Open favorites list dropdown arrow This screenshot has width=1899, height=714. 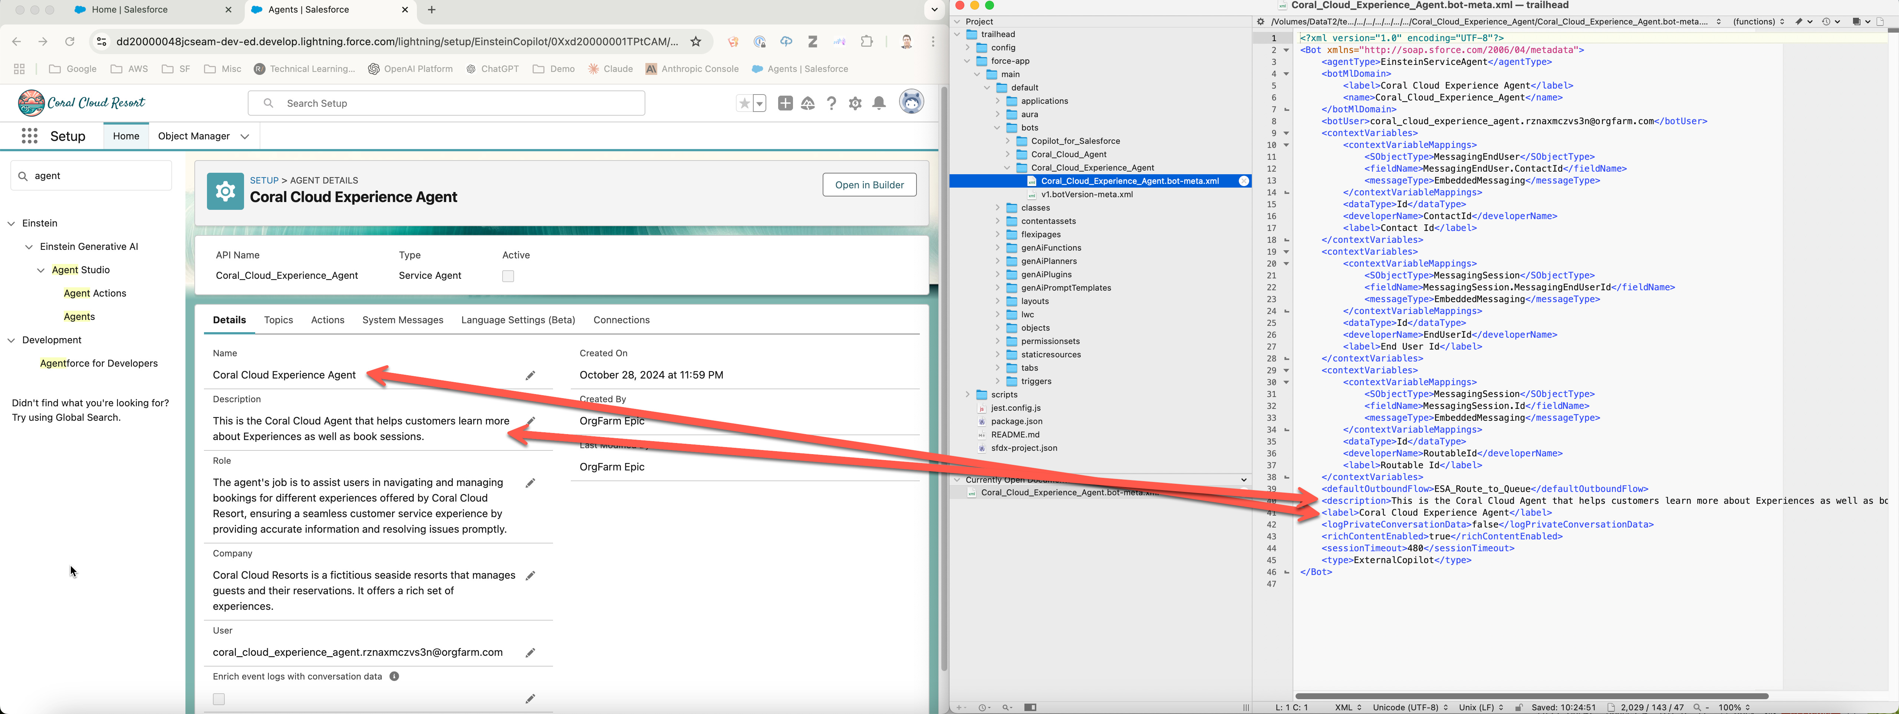click(x=759, y=103)
